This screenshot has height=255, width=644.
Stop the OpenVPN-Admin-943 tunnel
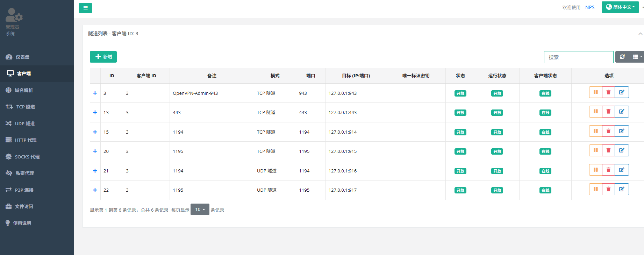(x=595, y=92)
